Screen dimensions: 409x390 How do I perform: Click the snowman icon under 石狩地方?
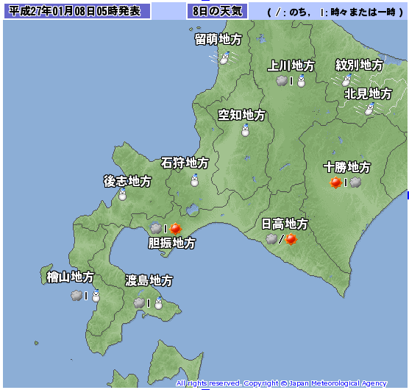tap(195, 180)
